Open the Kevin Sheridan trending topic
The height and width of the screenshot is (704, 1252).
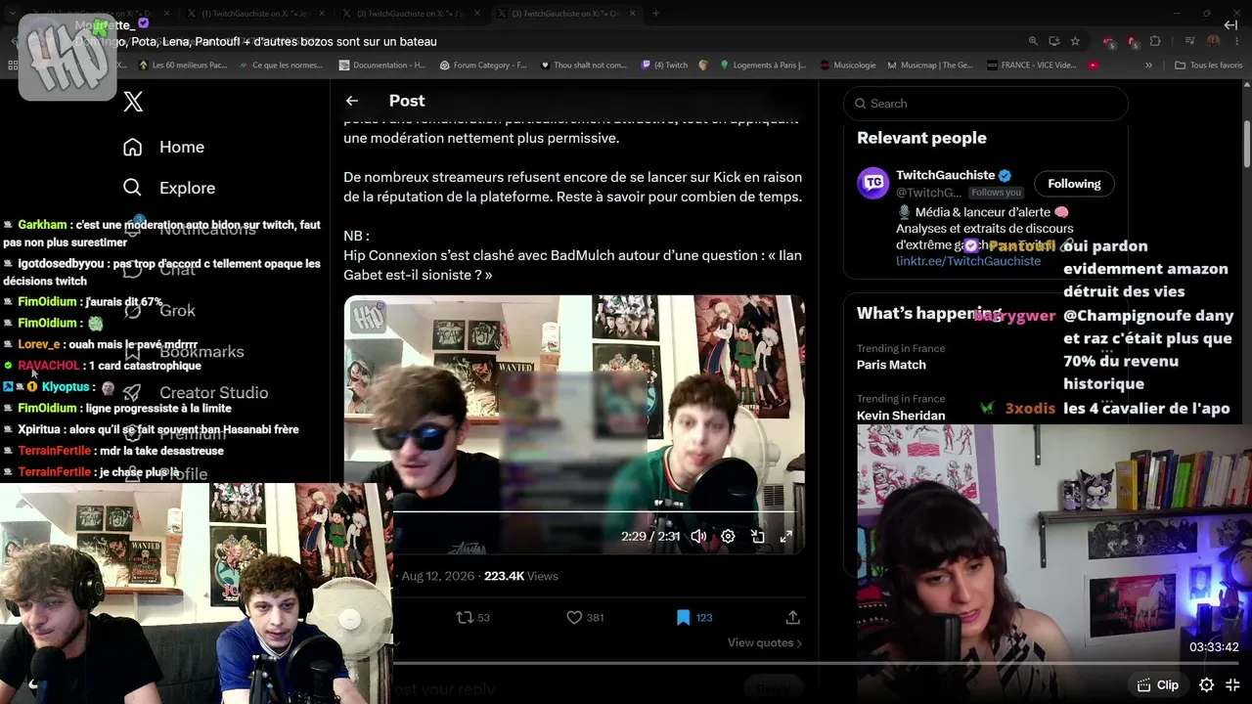(901, 416)
